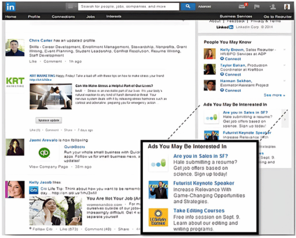Screen dimensions: 296x238
Task: Open the notifications flag icon
Action: click(x=256, y=7)
